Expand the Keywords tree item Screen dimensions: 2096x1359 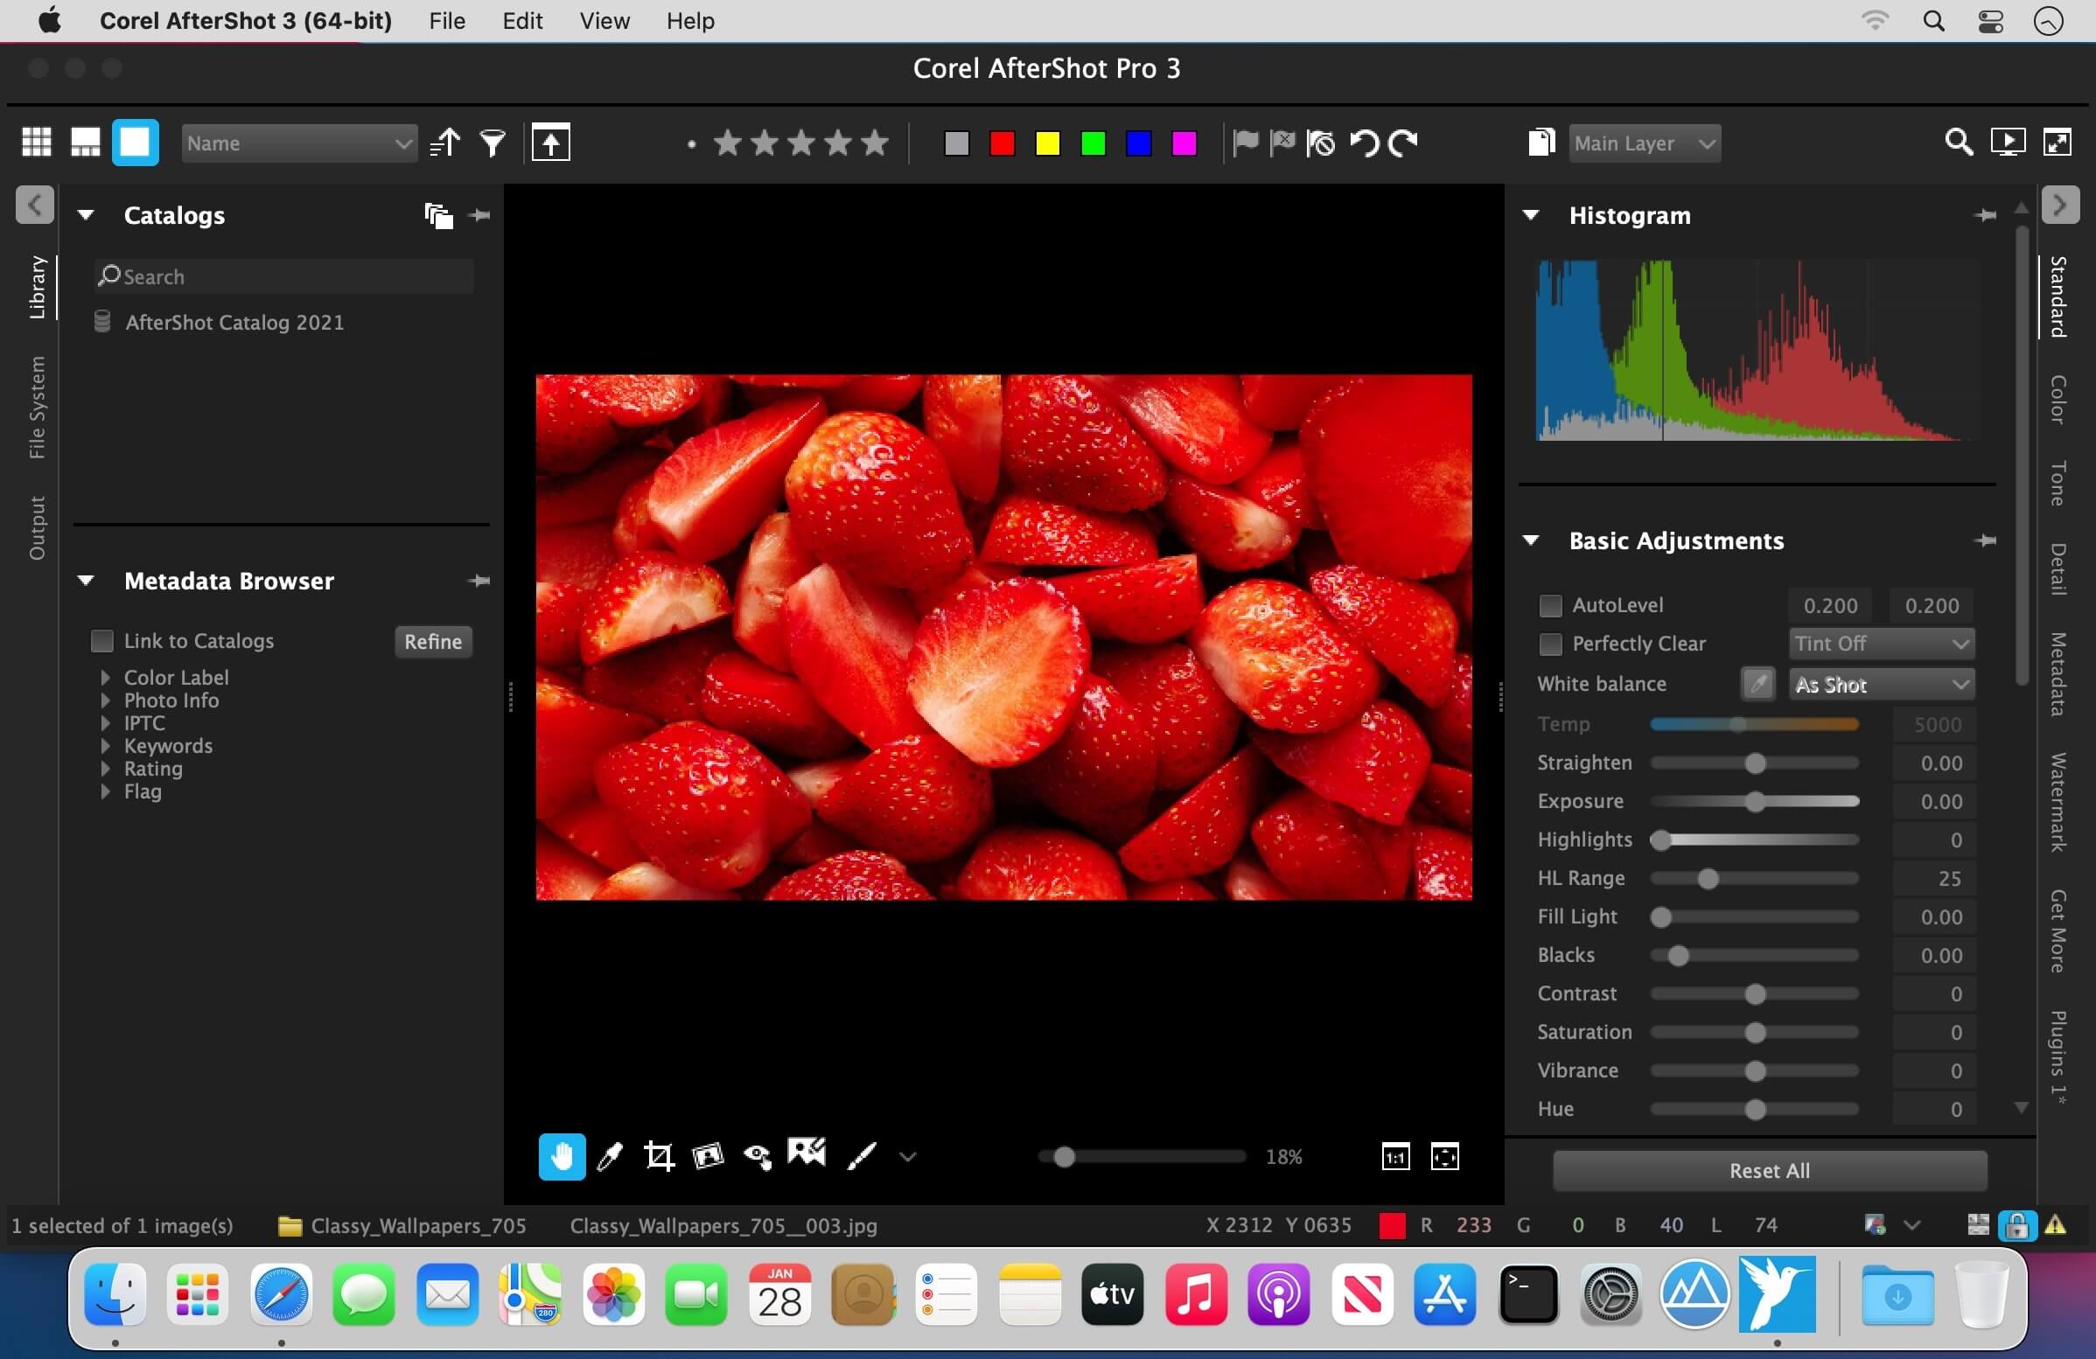click(106, 745)
